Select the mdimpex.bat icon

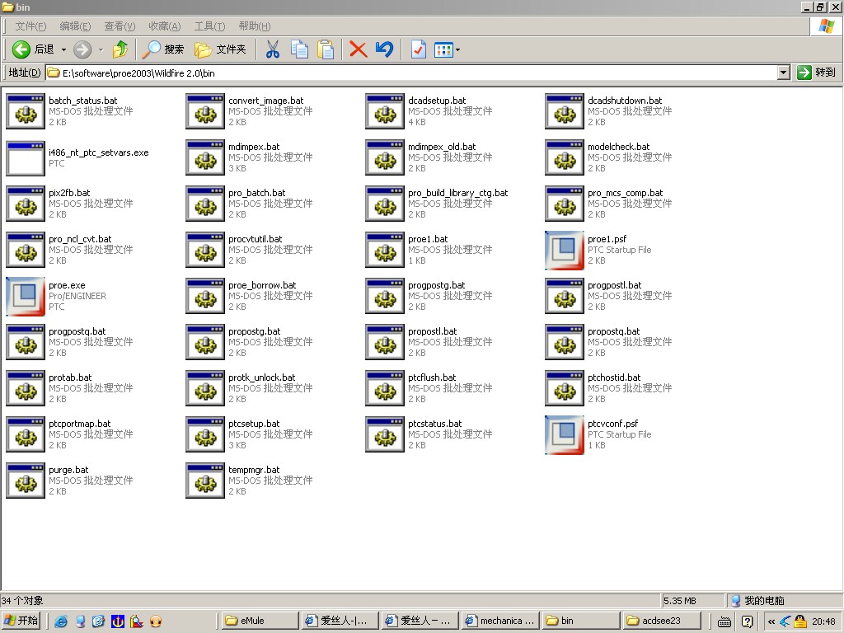[205, 157]
